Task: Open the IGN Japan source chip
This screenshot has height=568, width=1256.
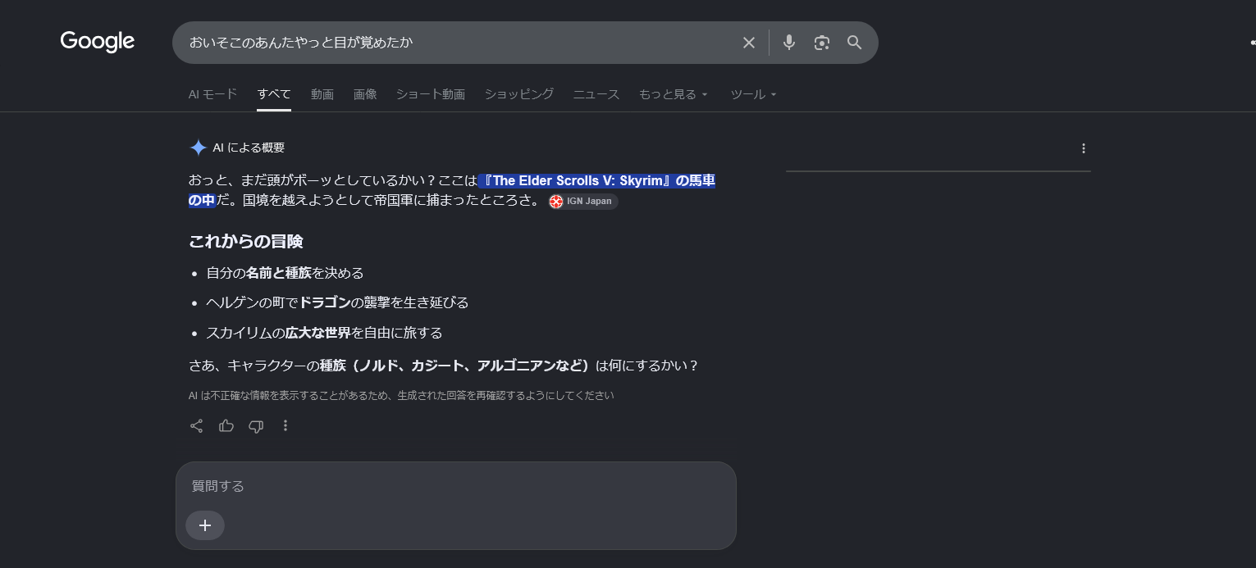Action: (x=583, y=201)
